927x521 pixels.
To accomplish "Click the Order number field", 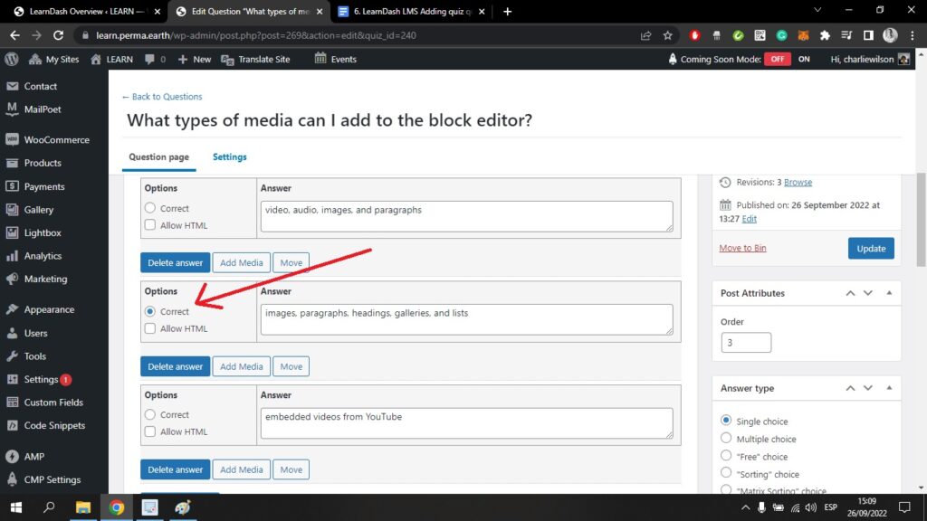I will point(746,343).
